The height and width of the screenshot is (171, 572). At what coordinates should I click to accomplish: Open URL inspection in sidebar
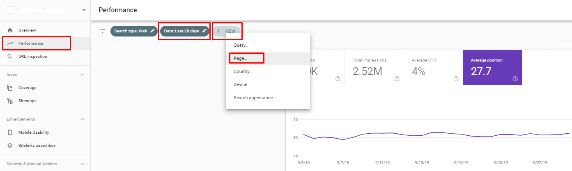point(45,57)
